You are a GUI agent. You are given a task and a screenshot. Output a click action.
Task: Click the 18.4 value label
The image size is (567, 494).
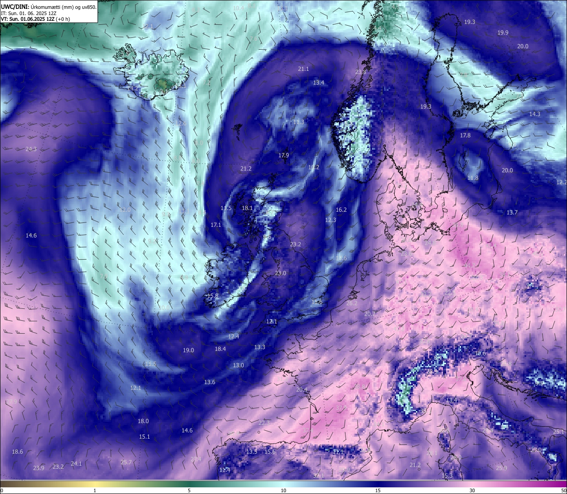click(x=220, y=349)
